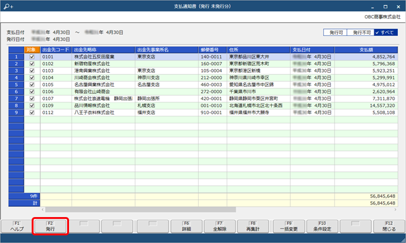The height and width of the screenshot is (243, 406).
Task: Click F7 全解除 to deselect all
Action: pyautogui.click(x=220, y=227)
